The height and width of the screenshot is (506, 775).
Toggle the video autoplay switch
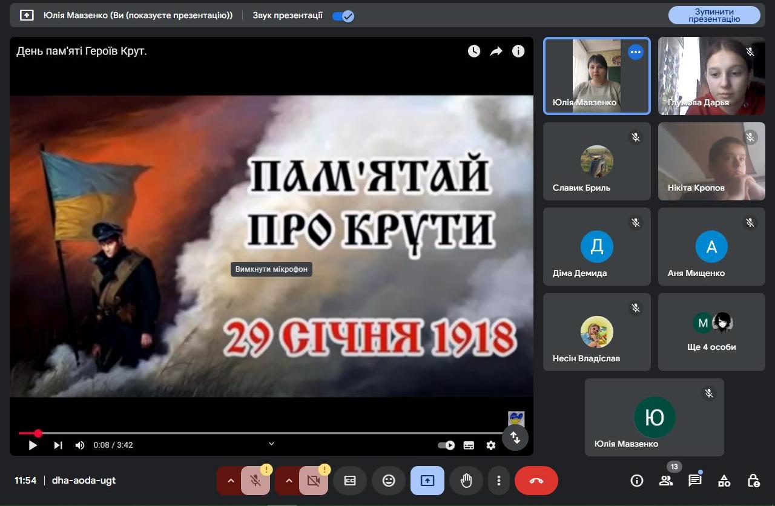point(446,445)
